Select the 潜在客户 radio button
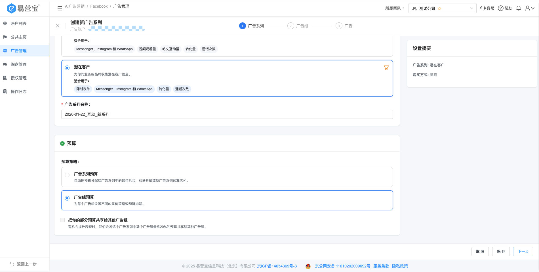The image size is (539, 272). (x=67, y=68)
